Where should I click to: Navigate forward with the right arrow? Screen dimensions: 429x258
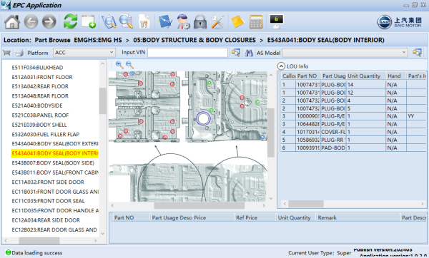pyautogui.click(x=49, y=22)
